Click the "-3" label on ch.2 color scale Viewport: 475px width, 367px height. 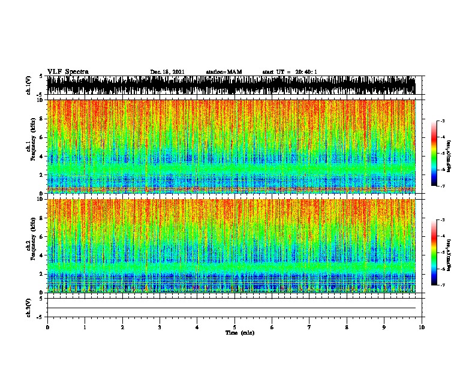point(443,220)
